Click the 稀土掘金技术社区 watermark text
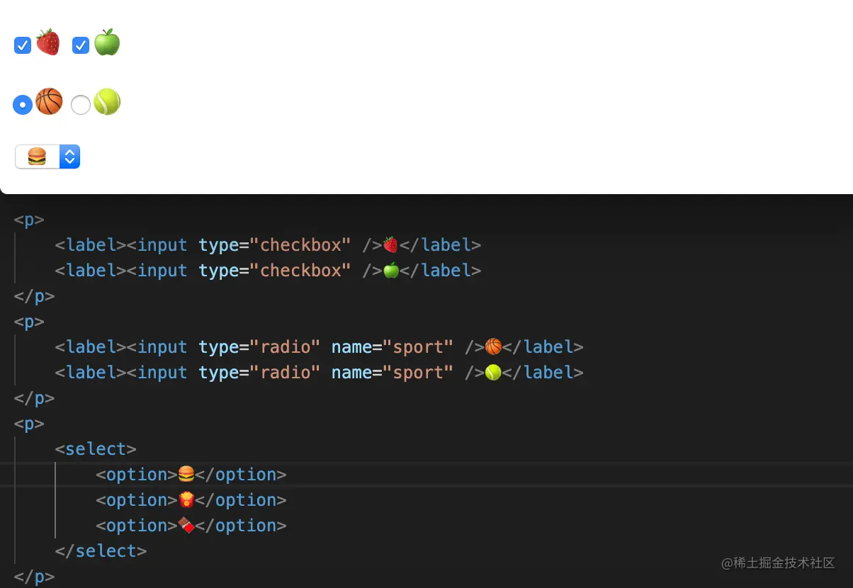This screenshot has width=853, height=588. 784,563
